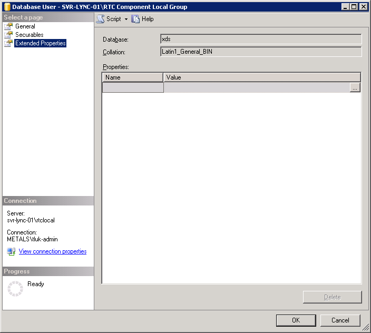Click connection text METALS\tluk-admin
Image resolution: width=371 pixels, height=333 pixels.
point(33,239)
